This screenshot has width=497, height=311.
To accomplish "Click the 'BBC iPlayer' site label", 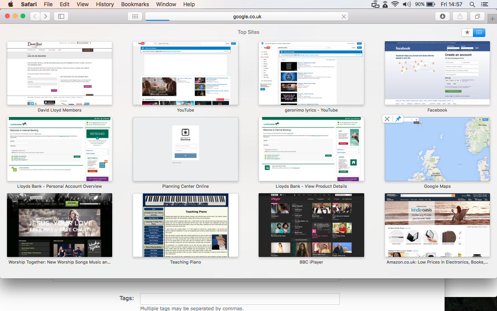I will tap(311, 262).
